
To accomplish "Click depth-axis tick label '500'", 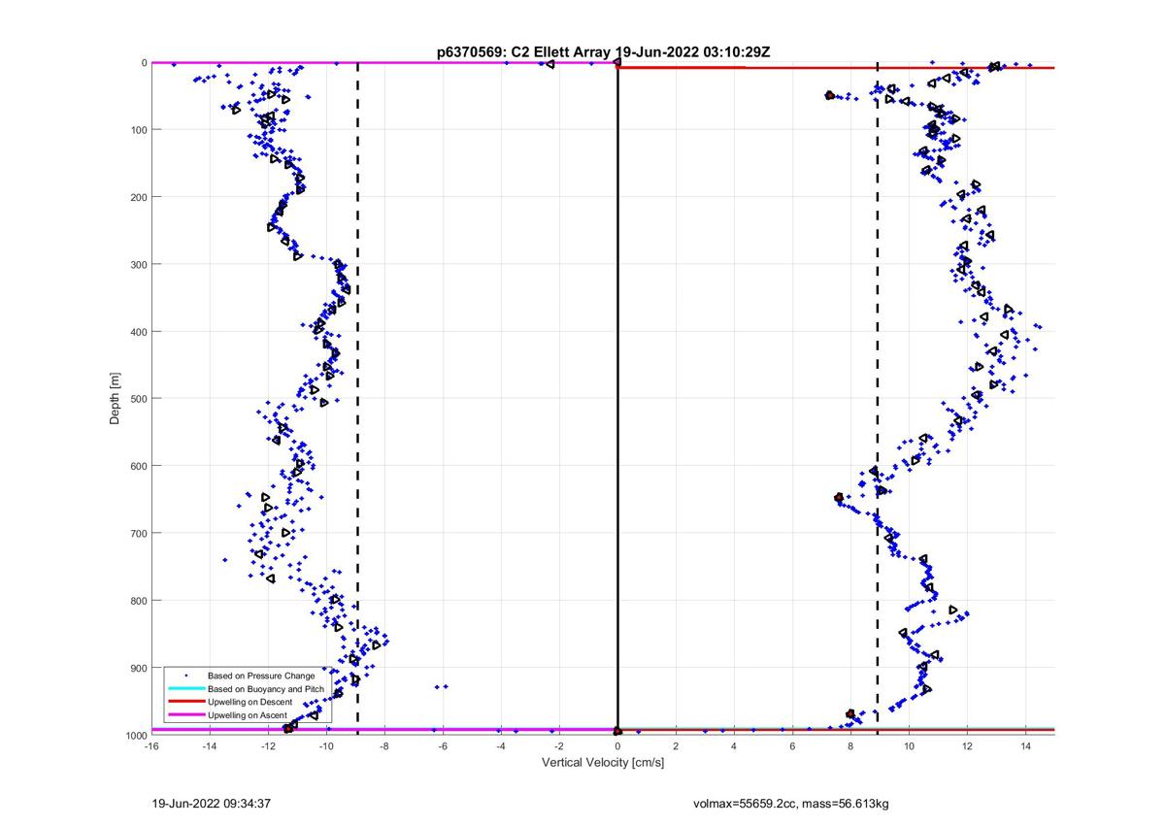I will [138, 399].
